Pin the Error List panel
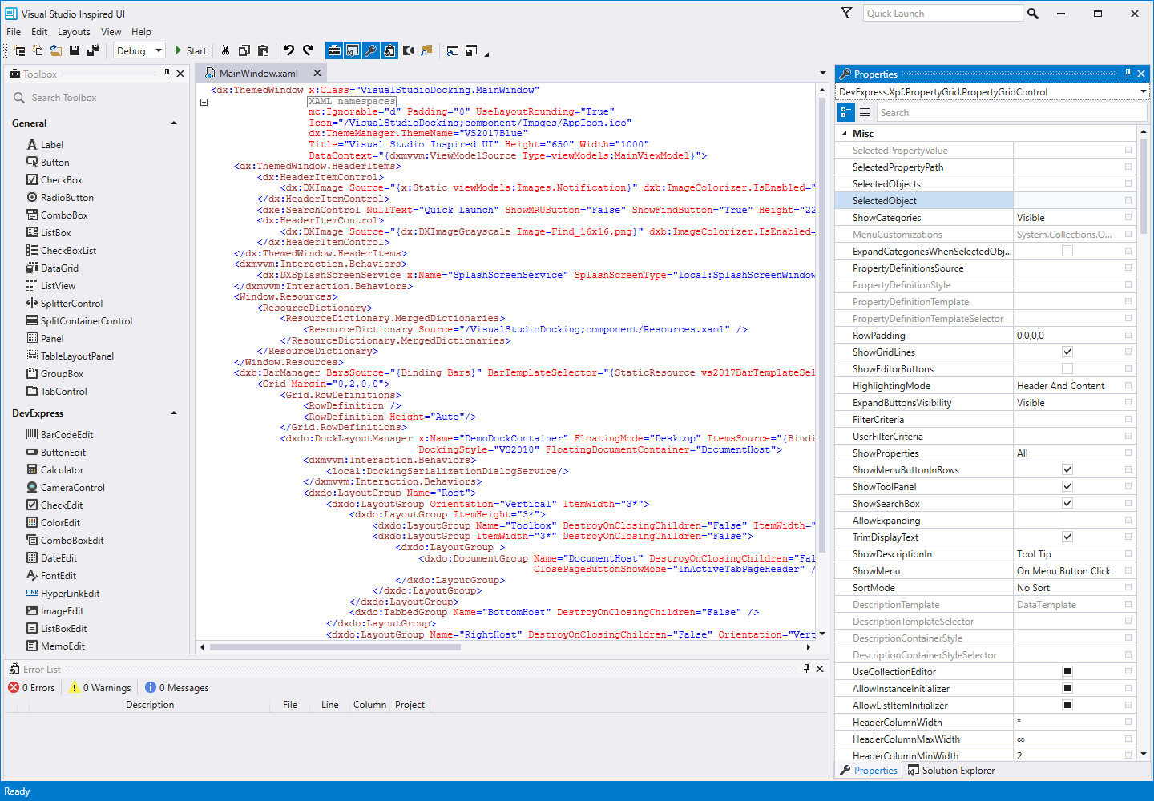The height and width of the screenshot is (801, 1154). click(x=806, y=669)
